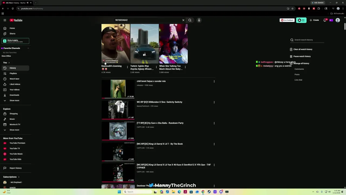The height and width of the screenshot is (195, 346).
Task: Open Manage all history
Action: click(x=299, y=63)
